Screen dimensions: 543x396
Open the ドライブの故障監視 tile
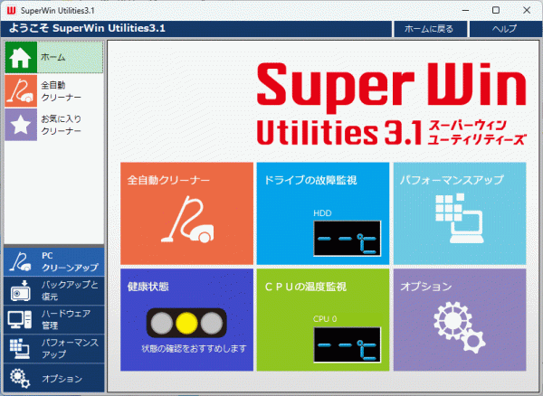click(x=323, y=213)
